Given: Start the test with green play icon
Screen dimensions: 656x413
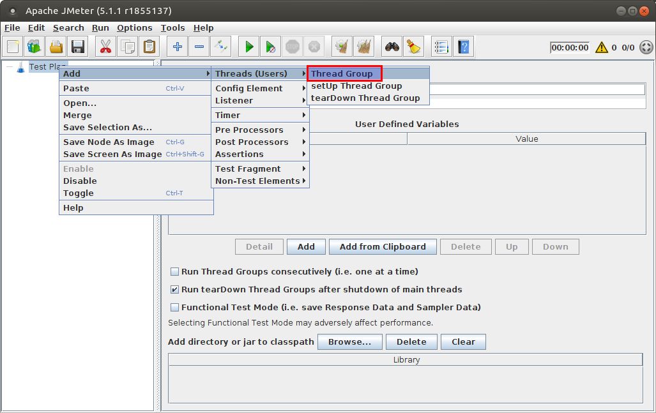Looking at the screenshot, I should (x=249, y=47).
